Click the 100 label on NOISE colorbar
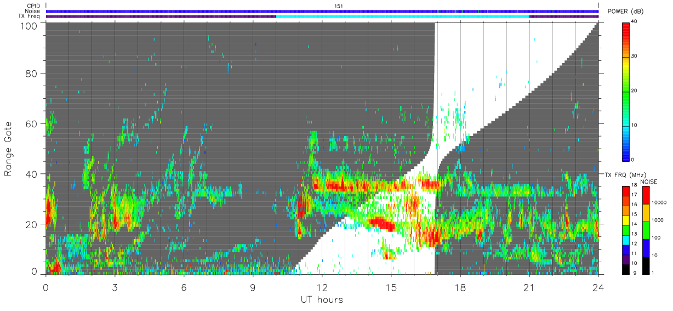 click(x=656, y=238)
